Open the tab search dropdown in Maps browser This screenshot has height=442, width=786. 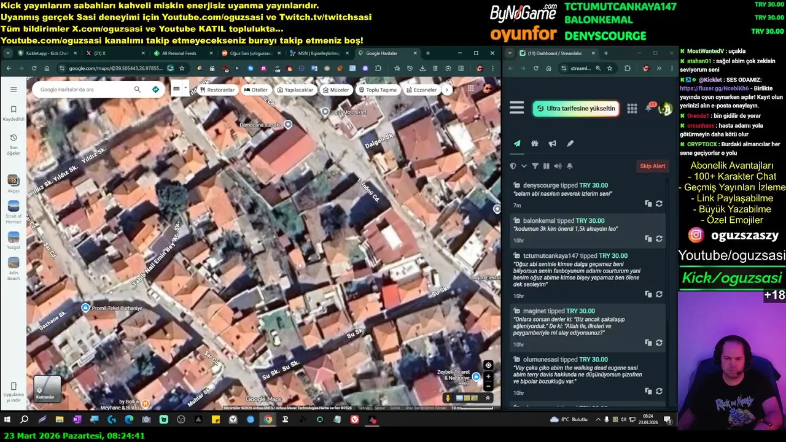coord(7,53)
